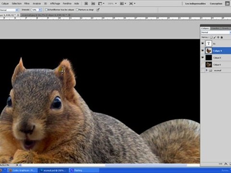231x173 pixels.
Task: Open status bar info arrow menu
Action: coord(17,165)
